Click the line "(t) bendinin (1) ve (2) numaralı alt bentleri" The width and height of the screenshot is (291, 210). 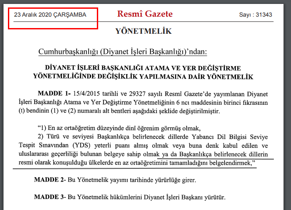click(x=119, y=111)
